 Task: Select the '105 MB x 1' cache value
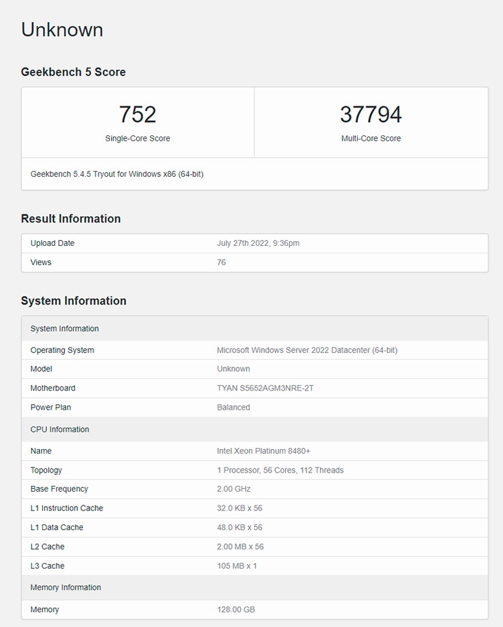coord(237,566)
